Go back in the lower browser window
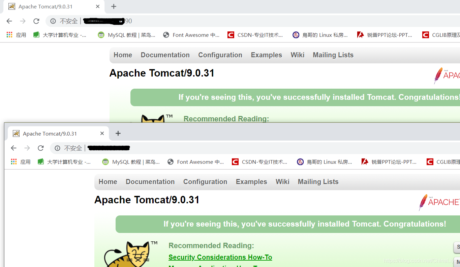The width and height of the screenshot is (460, 267). click(x=13, y=148)
